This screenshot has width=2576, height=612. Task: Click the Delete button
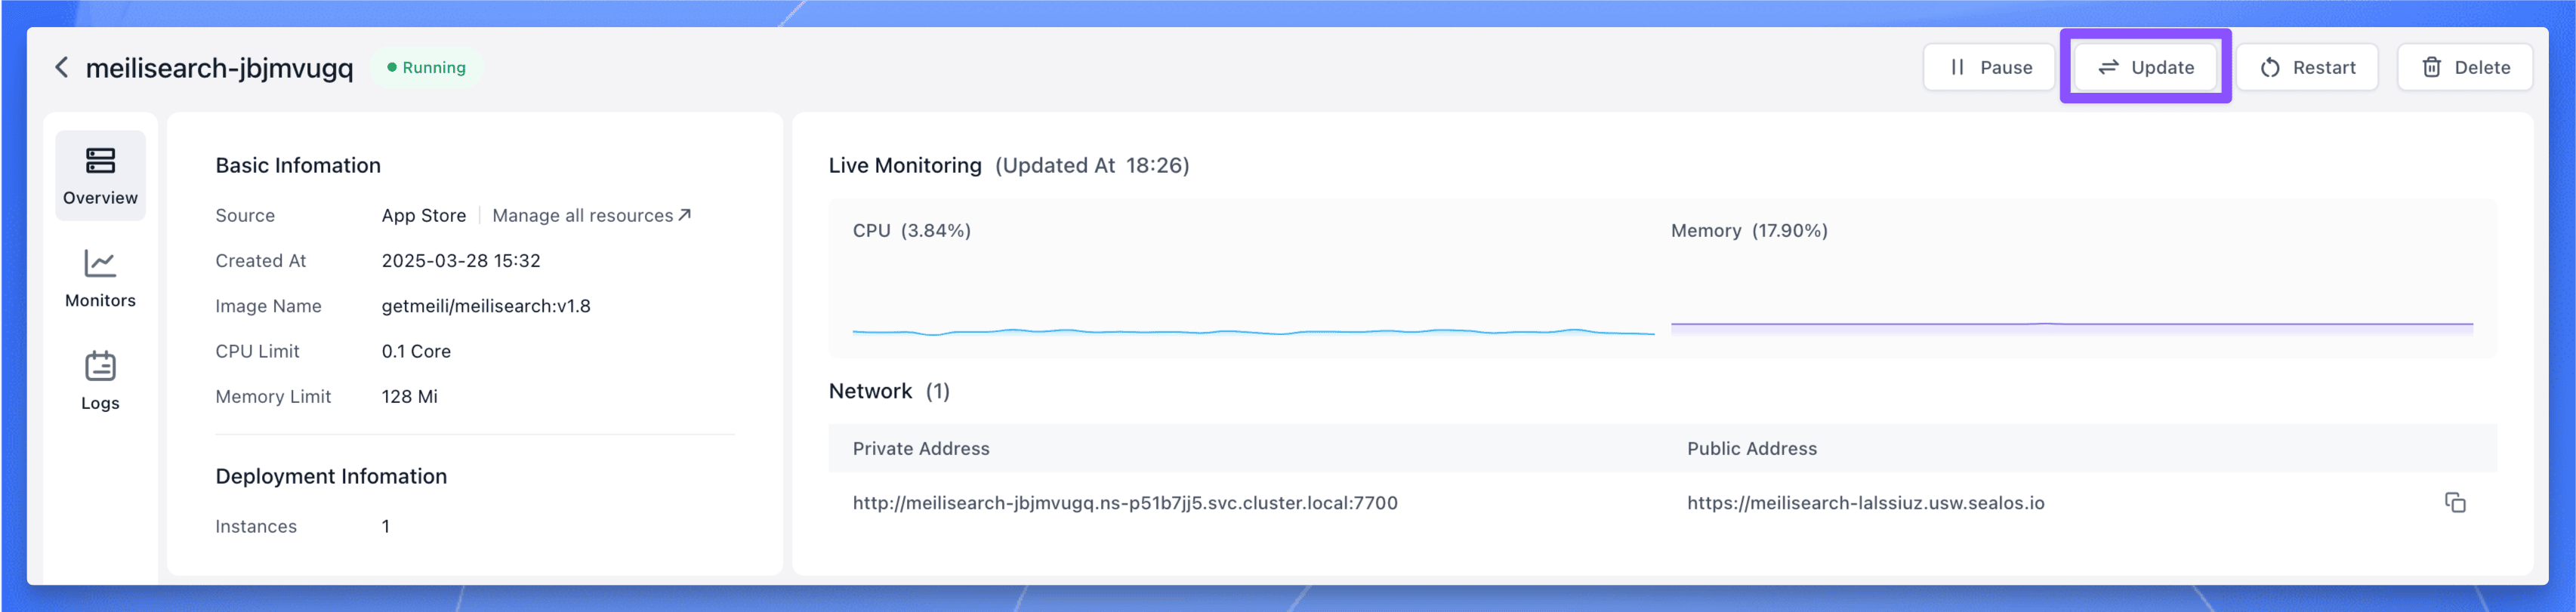click(2465, 67)
